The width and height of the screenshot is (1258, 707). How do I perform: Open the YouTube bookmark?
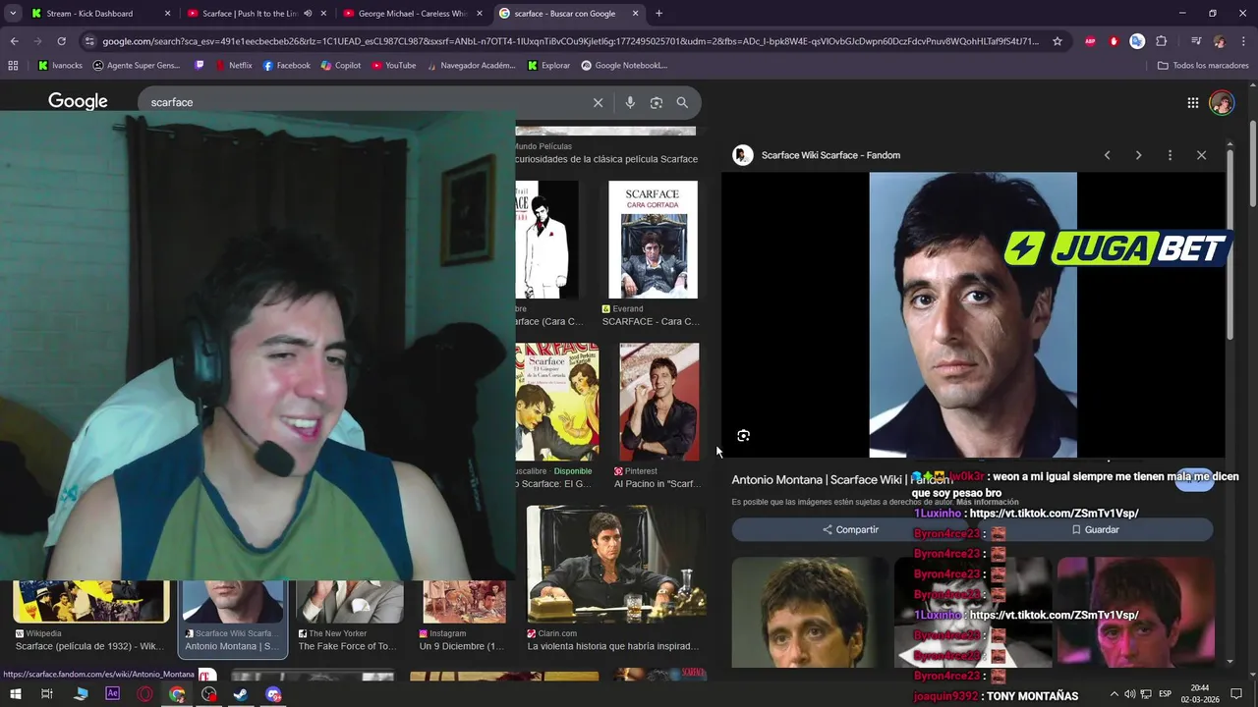click(x=393, y=66)
